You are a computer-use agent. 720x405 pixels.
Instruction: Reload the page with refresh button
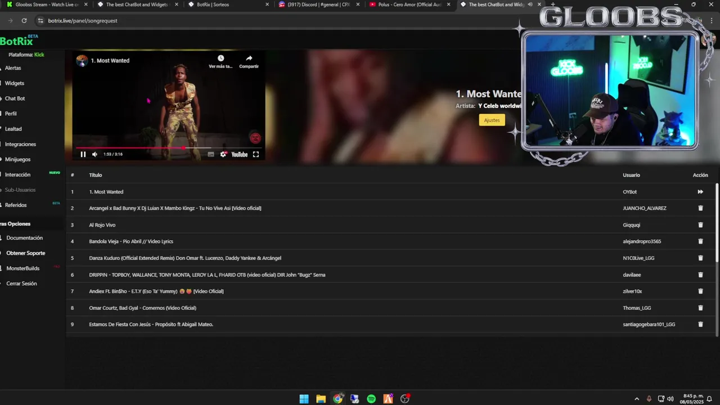click(24, 21)
